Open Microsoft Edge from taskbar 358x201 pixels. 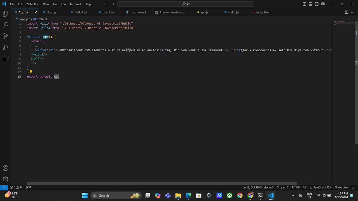click(x=188, y=195)
